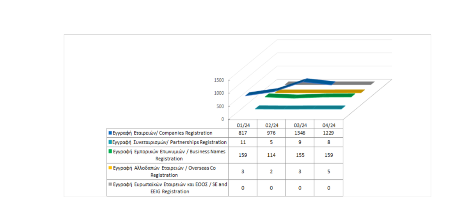
Task: Click the value 817 in the table
Action: tap(243, 133)
